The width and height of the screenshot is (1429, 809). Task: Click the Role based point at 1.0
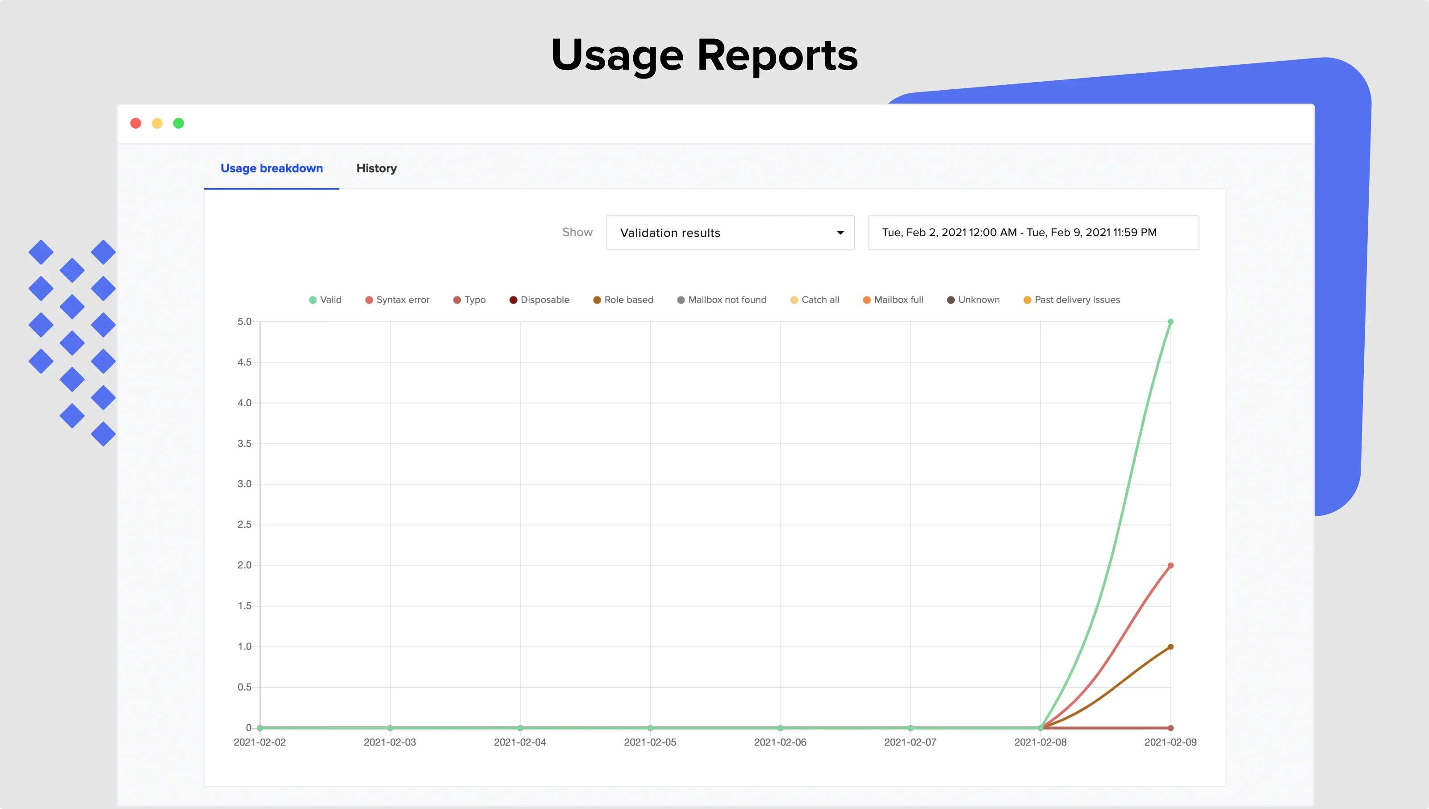point(1170,647)
